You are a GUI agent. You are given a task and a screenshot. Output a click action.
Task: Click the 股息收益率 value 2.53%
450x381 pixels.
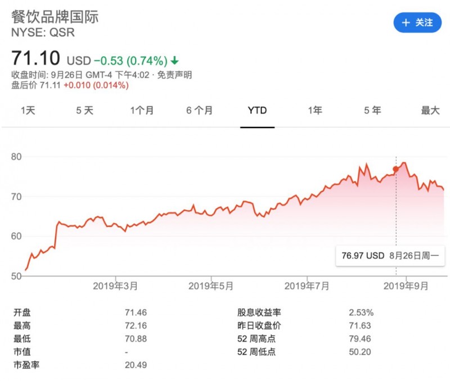click(361, 312)
